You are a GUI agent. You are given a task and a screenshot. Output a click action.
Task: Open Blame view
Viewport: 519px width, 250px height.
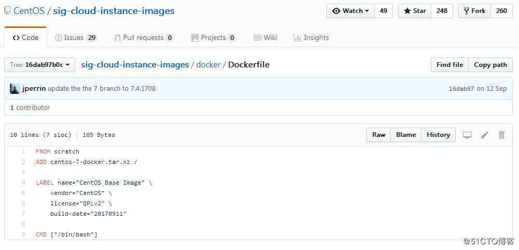(x=406, y=135)
